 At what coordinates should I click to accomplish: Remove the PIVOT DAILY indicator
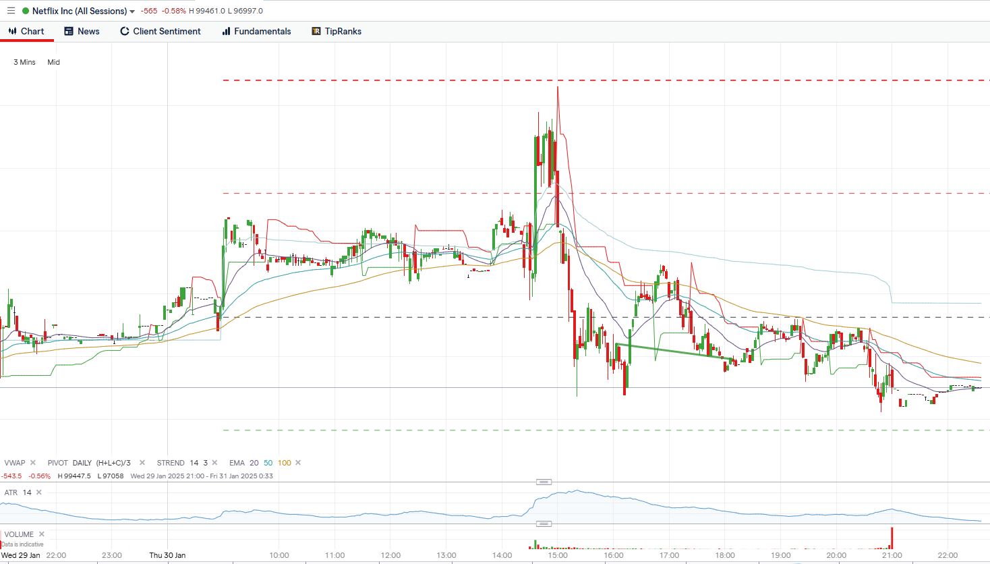click(142, 463)
